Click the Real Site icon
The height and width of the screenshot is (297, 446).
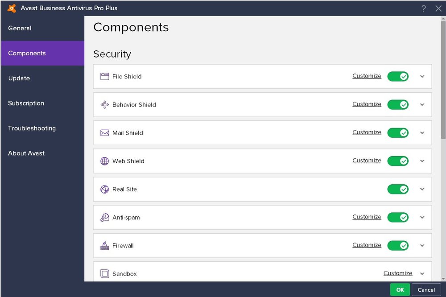point(104,189)
